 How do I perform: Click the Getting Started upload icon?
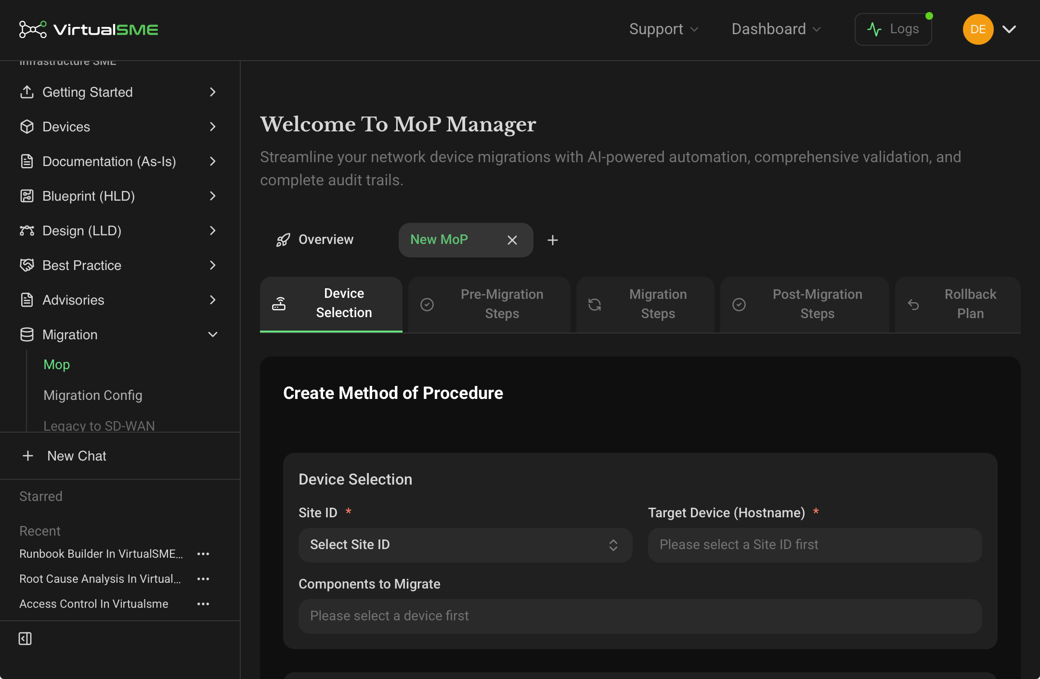[x=27, y=92]
